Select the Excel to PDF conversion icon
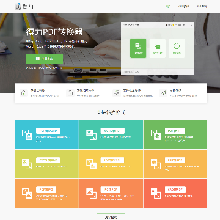Screen dimensions: 220x220 (27, 164)
